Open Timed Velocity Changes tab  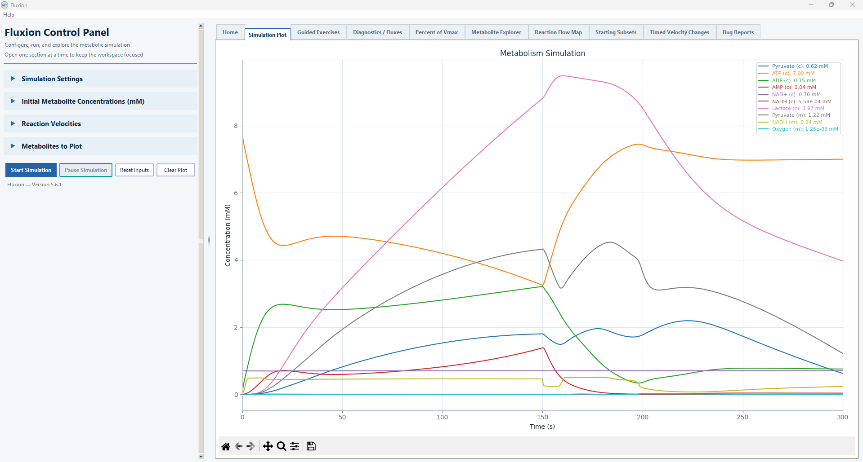680,32
